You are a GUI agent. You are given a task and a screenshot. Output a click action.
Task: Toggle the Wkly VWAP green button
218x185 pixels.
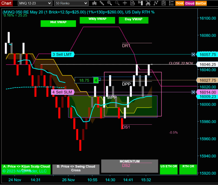tap(97, 20)
